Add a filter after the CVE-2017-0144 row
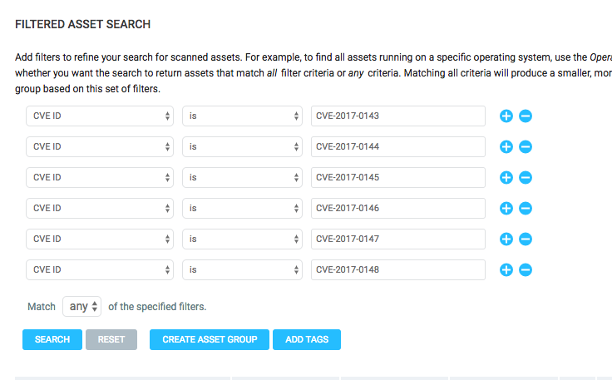Screen dimensions: 612x380 (506, 147)
